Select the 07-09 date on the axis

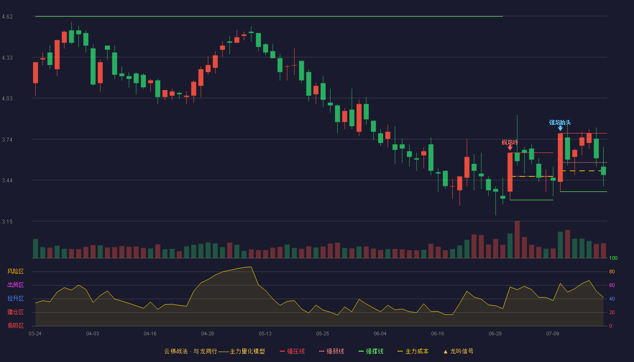(552, 333)
